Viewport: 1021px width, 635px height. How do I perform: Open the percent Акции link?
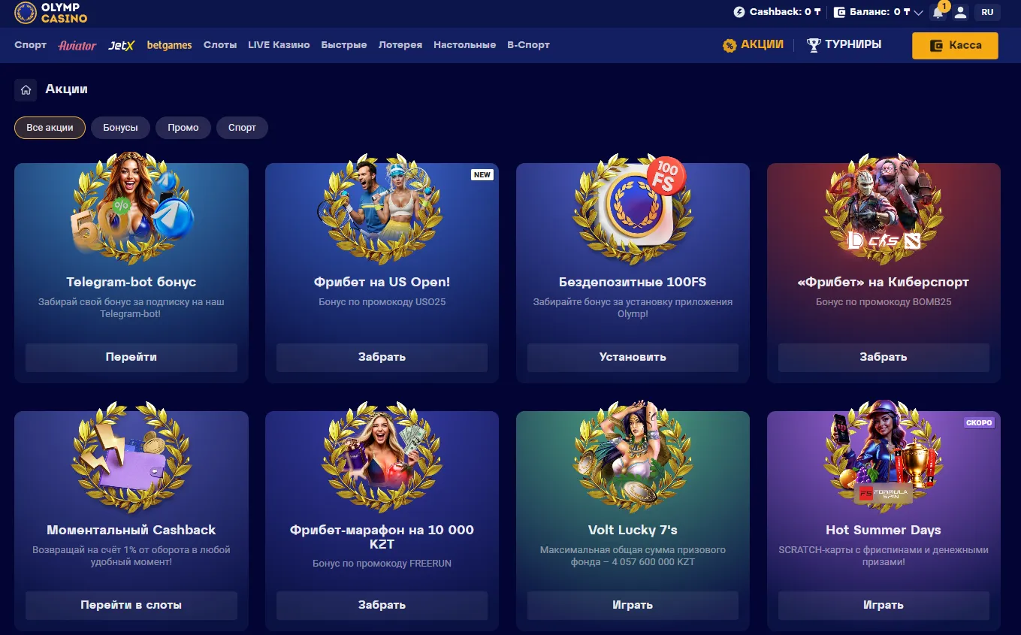coord(753,45)
